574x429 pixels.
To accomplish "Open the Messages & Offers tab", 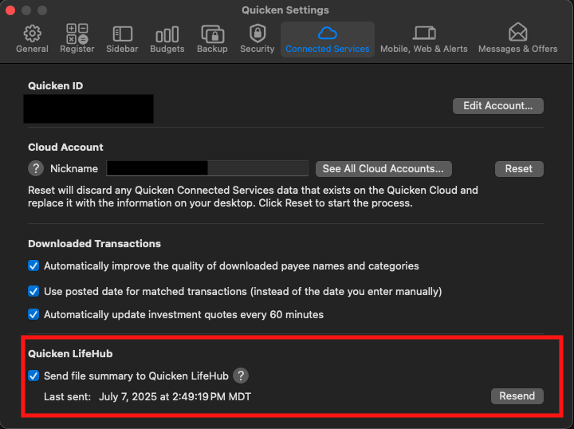I will [x=517, y=39].
